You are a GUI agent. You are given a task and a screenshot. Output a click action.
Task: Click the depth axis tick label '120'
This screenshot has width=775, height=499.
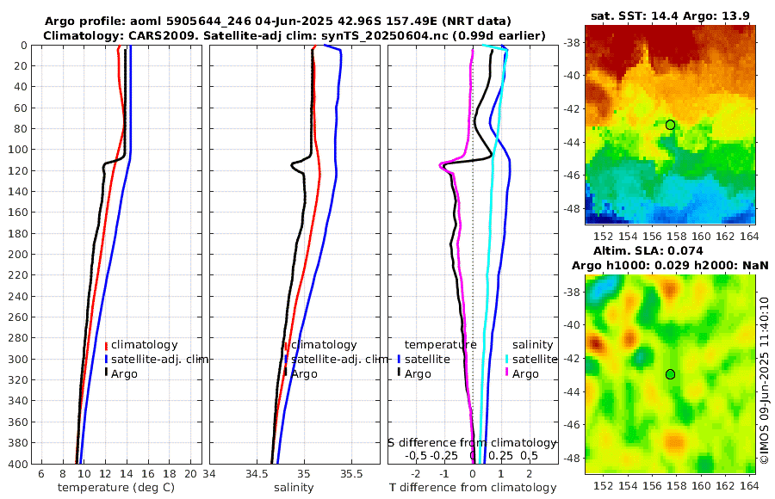(19, 171)
